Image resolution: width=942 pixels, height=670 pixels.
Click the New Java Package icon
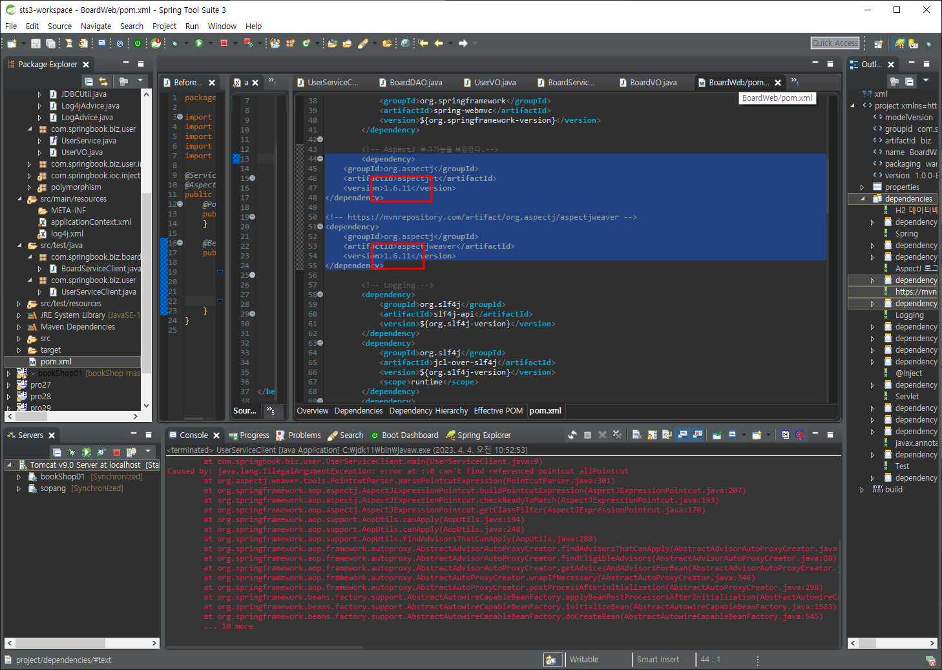(x=291, y=43)
